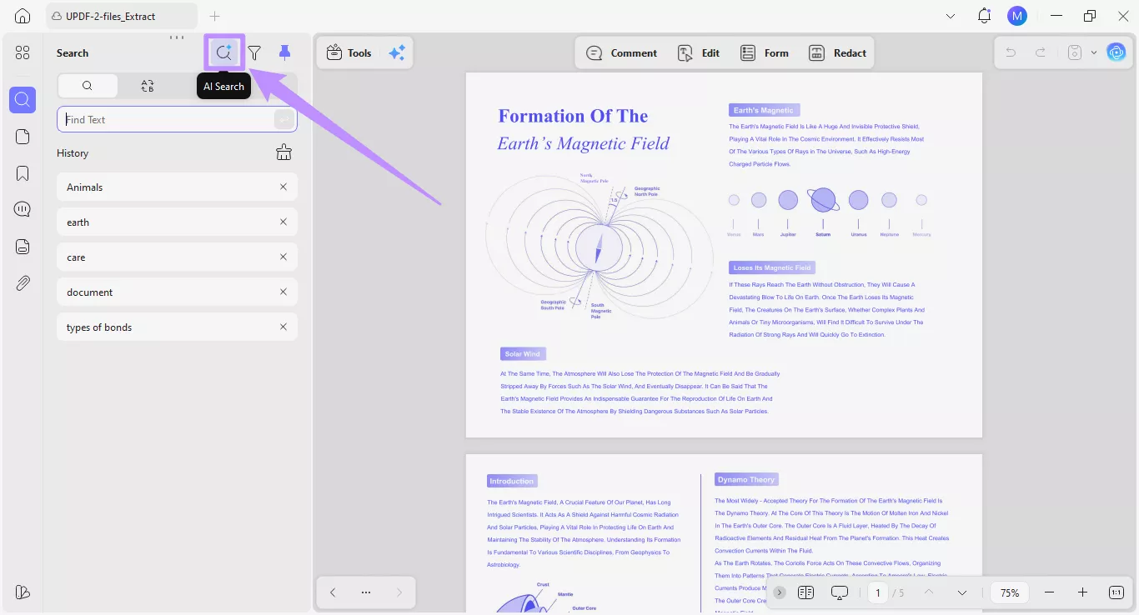Click the layers icon at sidebar bottom

tap(23, 592)
